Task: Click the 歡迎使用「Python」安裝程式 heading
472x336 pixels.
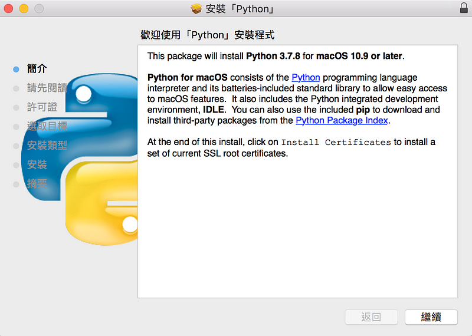Action: click(x=207, y=35)
